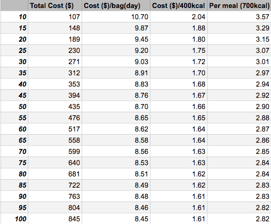Select the Per meal (700kcal) column header
Screen dimensions: 271x224
click(x=239, y=5)
